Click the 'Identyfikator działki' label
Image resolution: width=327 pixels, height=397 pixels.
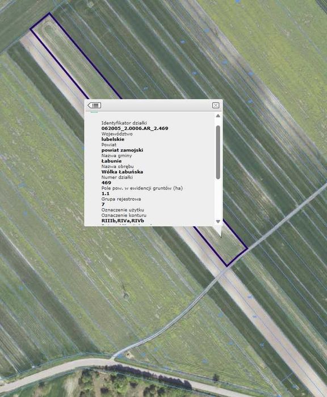(x=124, y=123)
